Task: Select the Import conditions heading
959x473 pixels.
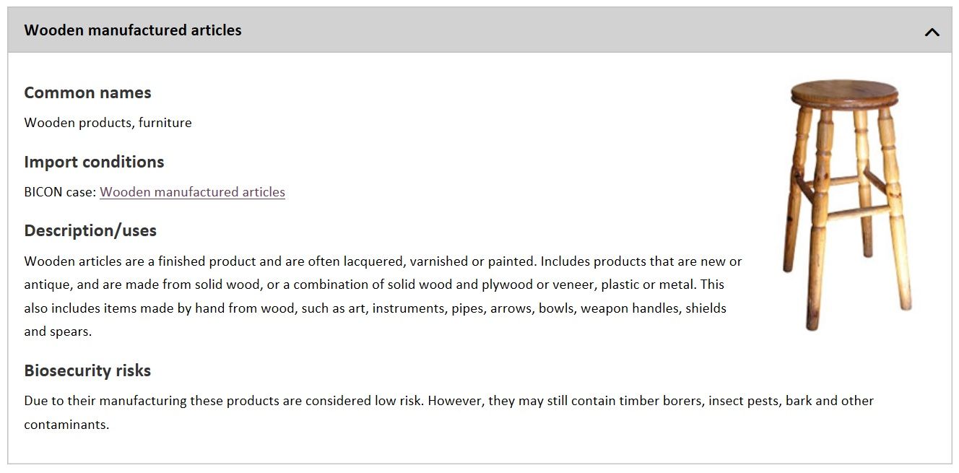Action: (x=94, y=162)
